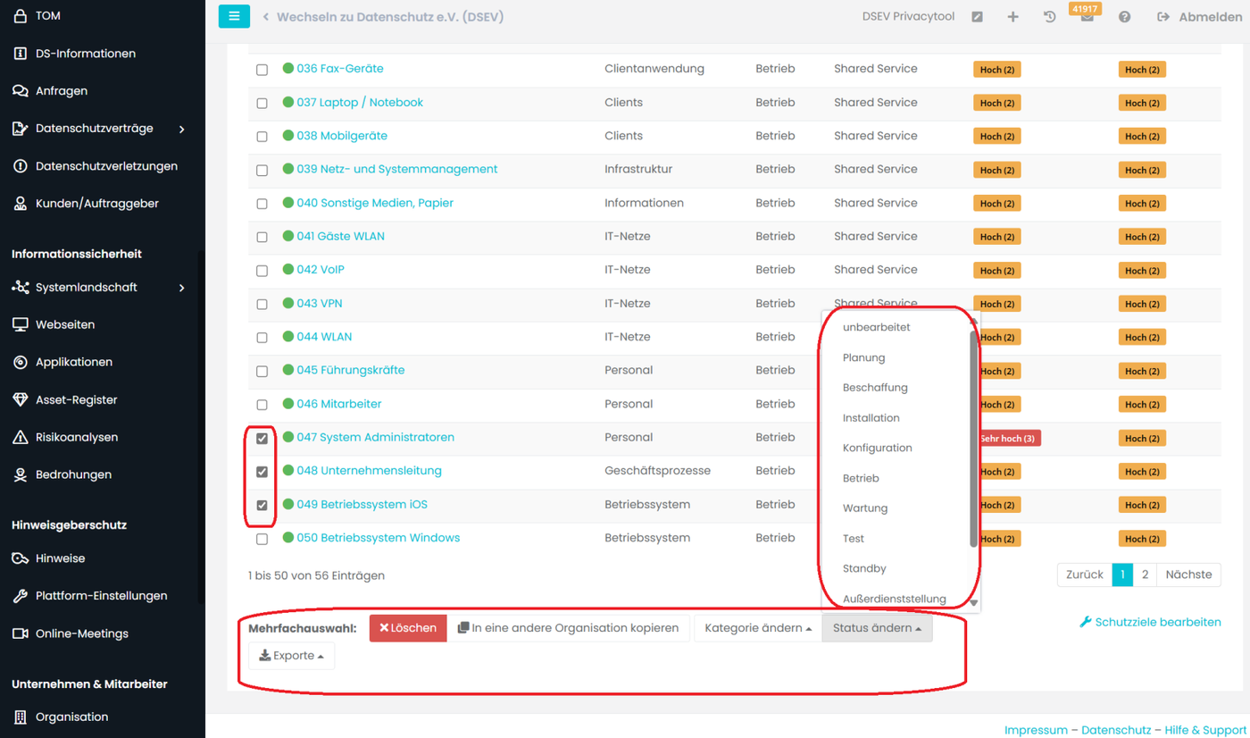Check the box for 036 Fax-Geräte
The image size is (1250, 738).
(262, 70)
